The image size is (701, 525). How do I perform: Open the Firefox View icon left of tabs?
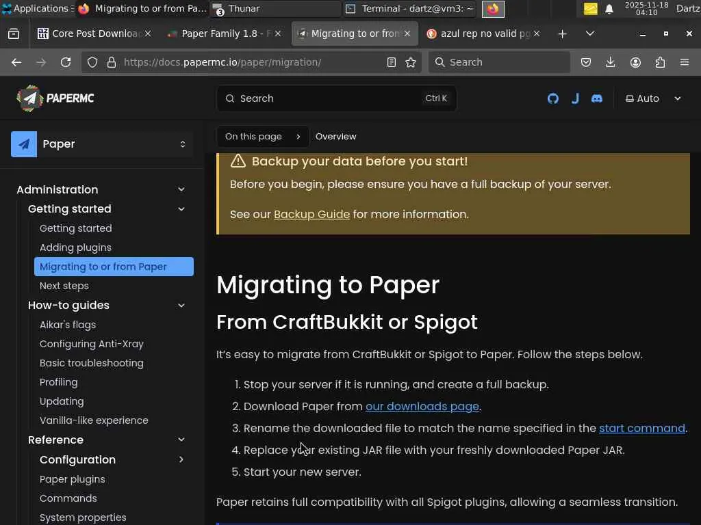coord(14,34)
